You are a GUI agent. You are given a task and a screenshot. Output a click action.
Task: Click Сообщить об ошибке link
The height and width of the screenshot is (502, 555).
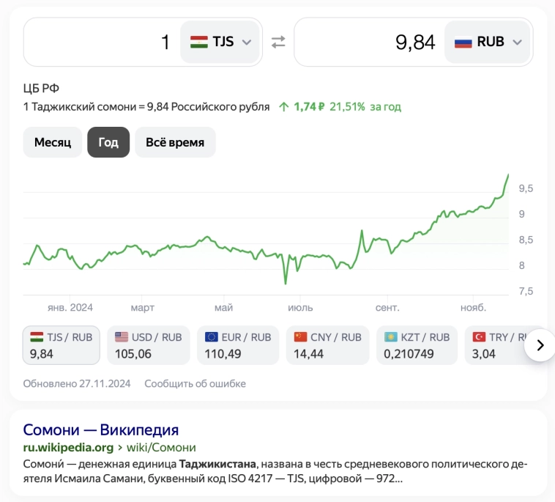pos(195,383)
